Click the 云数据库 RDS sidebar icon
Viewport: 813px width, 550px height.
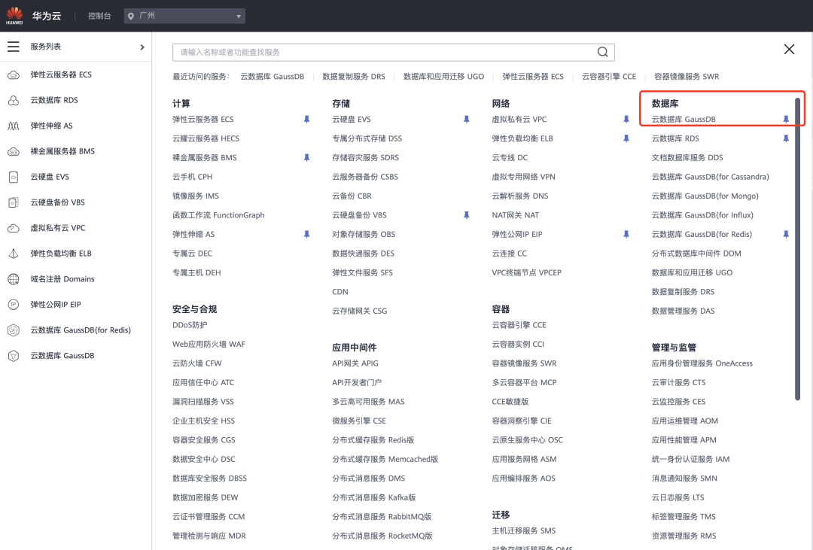click(14, 100)
